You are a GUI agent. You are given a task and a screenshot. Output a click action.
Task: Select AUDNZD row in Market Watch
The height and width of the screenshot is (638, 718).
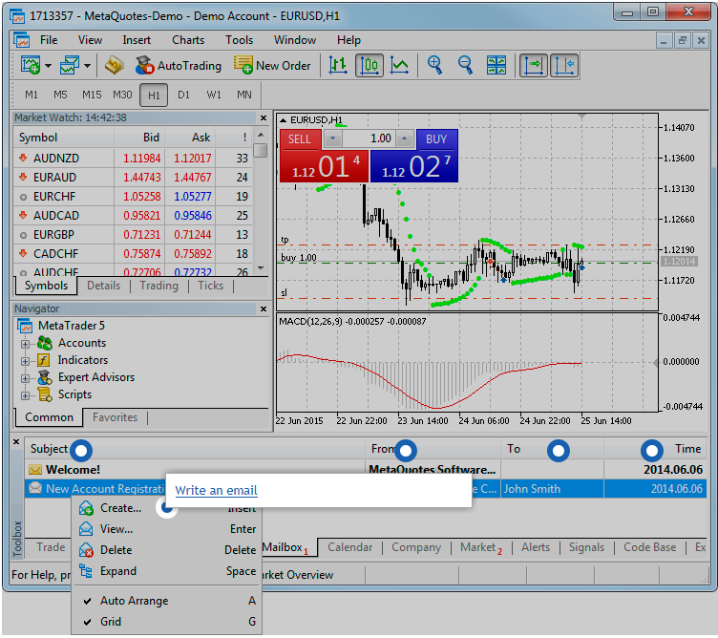point(134,158)
